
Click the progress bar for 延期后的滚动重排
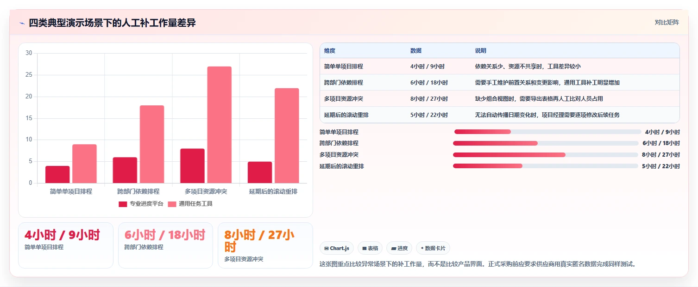[x=546, y=166]
